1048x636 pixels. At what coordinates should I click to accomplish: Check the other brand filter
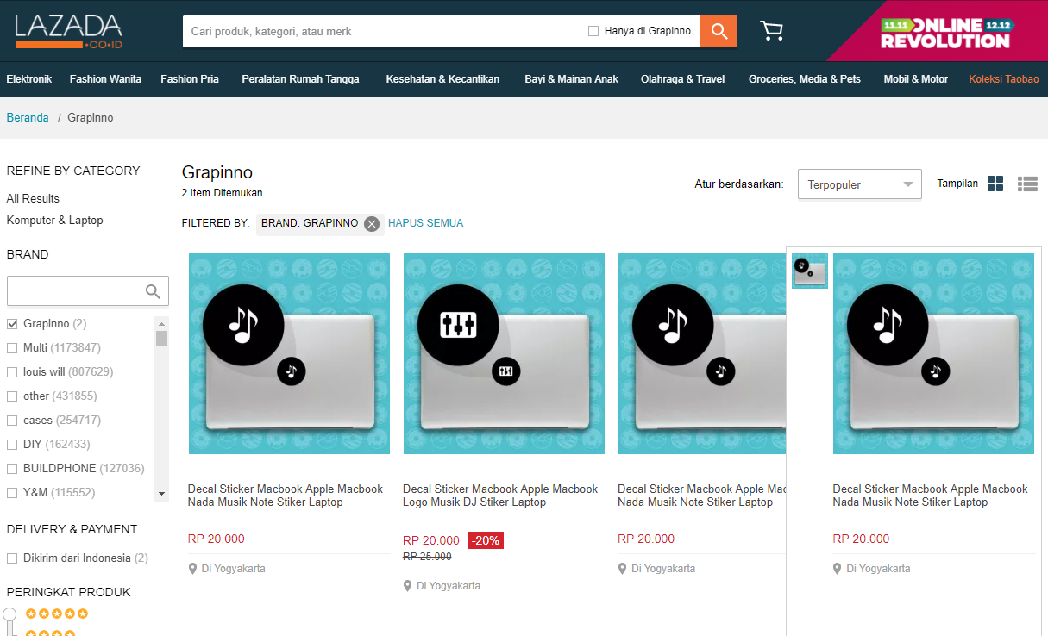12,396
